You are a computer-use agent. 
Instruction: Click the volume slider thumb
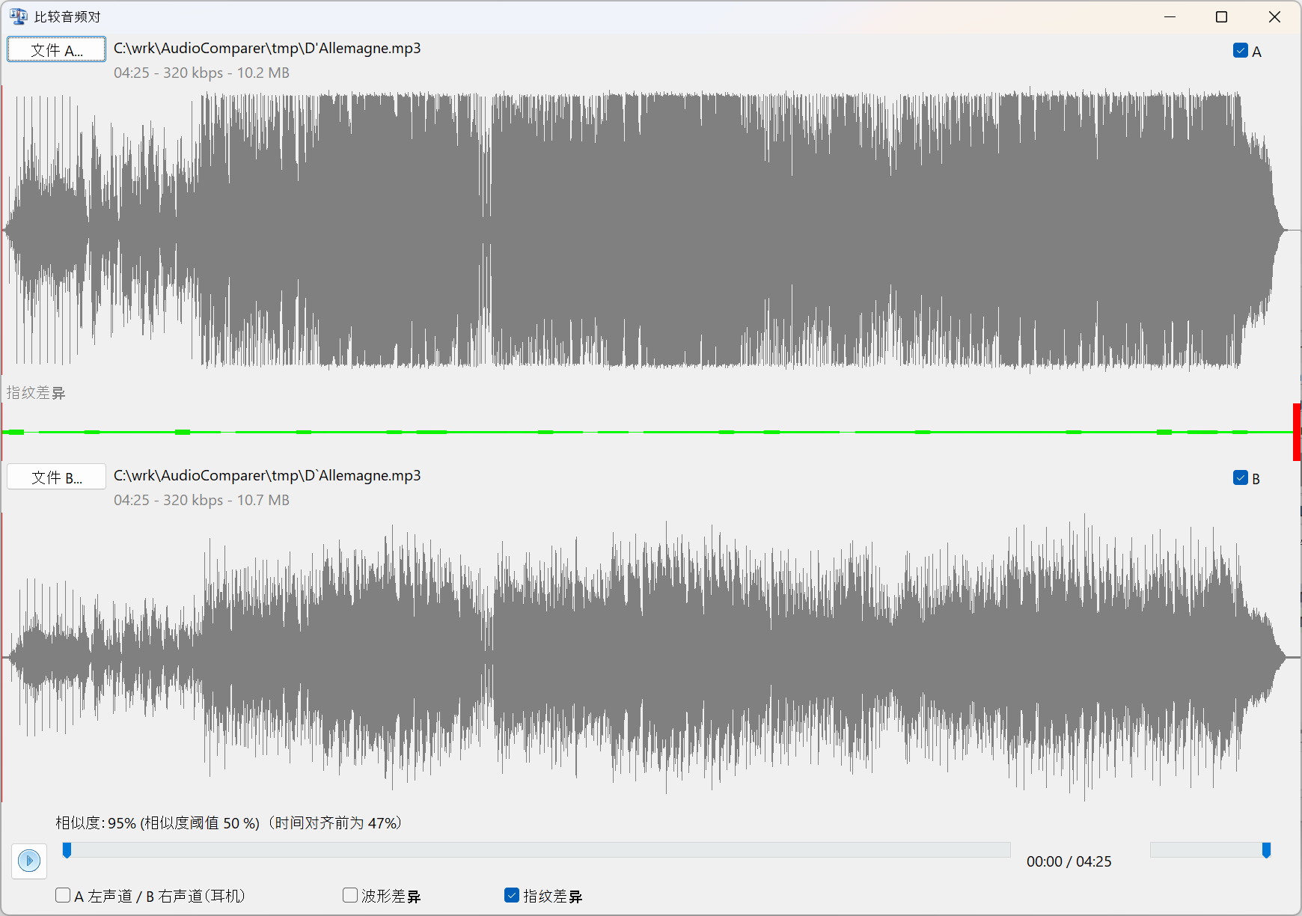click(1266, 850)
